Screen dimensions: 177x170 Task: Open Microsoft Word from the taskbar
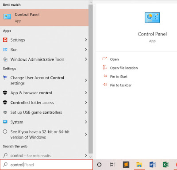tap(152, 164)
